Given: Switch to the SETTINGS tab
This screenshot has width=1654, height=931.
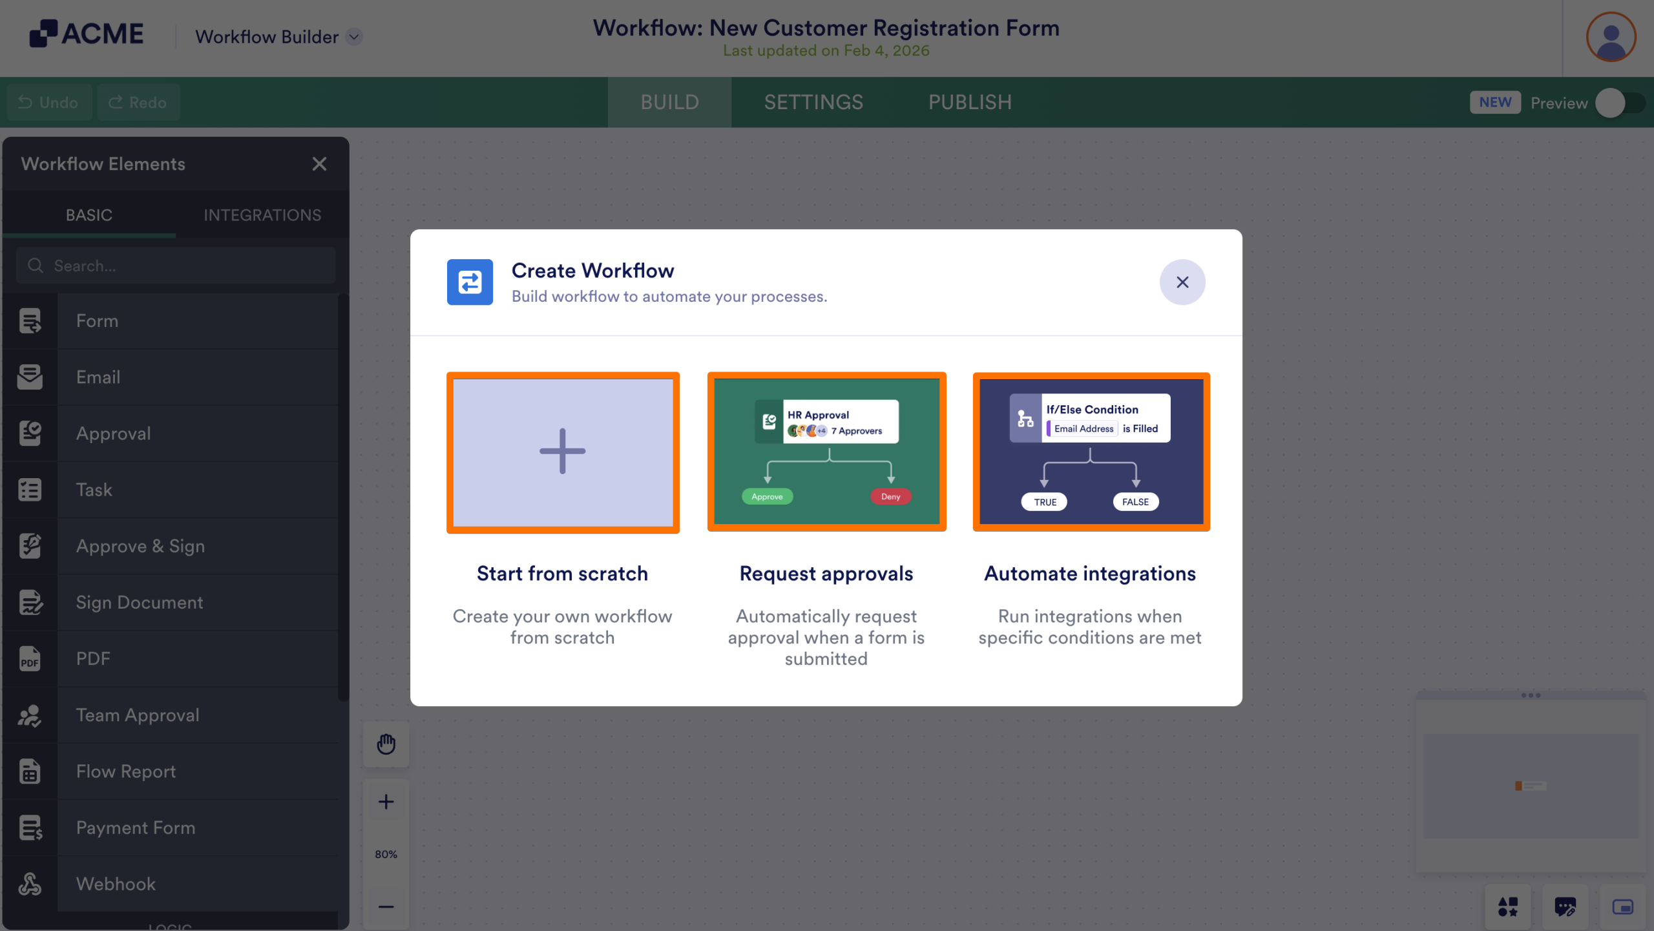Looking at the screenshot, I should click(813, 102).
